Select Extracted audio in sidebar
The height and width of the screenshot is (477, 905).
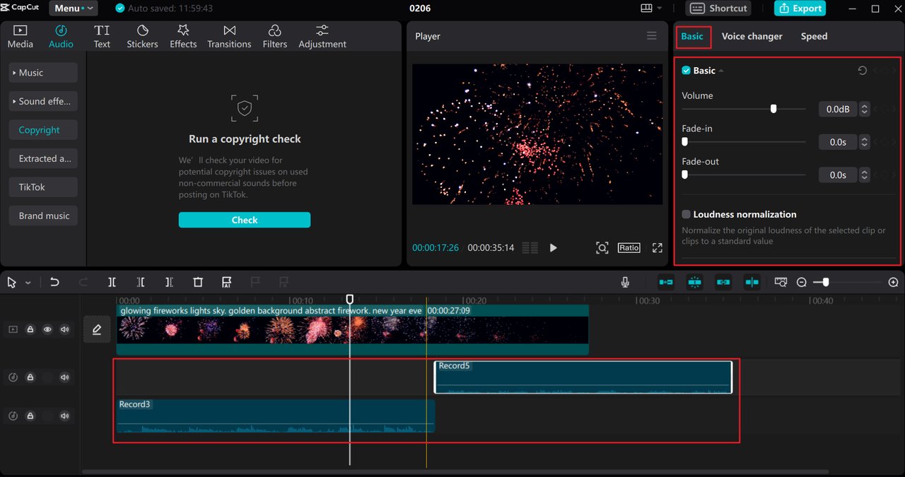(43, 158)
